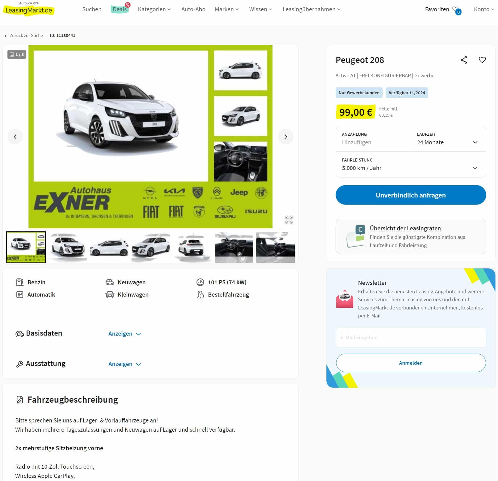Click Unverbindlich anfragen button
The height and width of the screenshot is (481, 498).
coord(410,195)
